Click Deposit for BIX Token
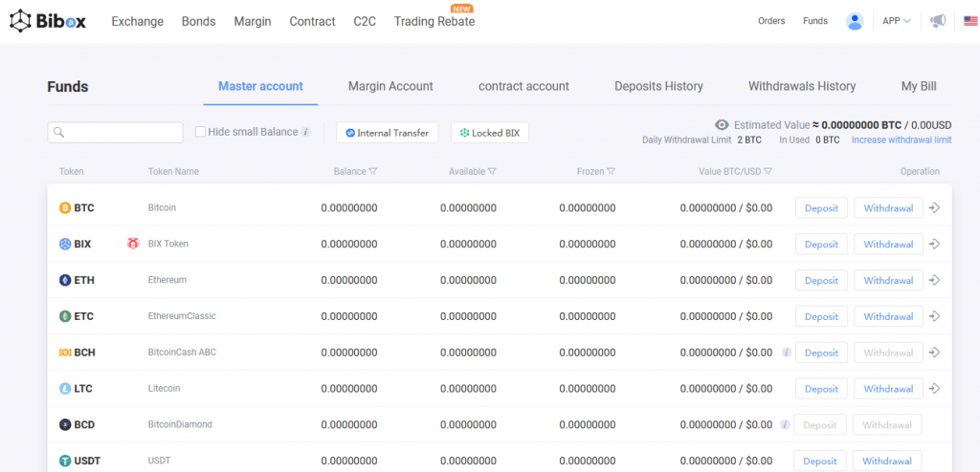The width and height of the screenshot is (980, 472). tap(821, 244)
